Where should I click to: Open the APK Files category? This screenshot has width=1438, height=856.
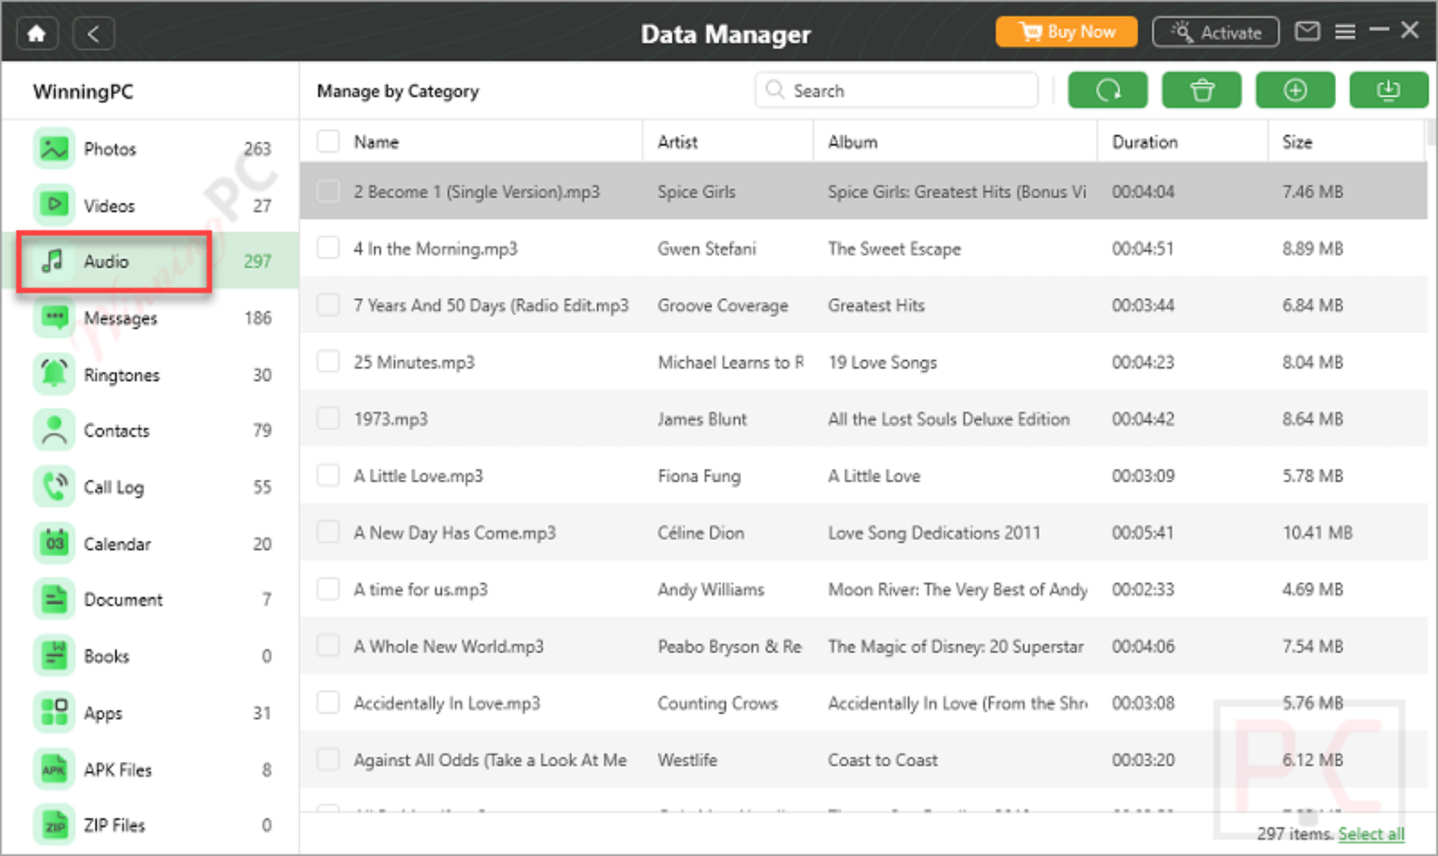(150, 770)
